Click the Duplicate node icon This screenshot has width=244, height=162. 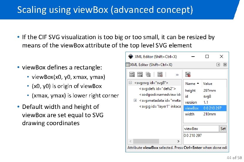pos(148,75)
